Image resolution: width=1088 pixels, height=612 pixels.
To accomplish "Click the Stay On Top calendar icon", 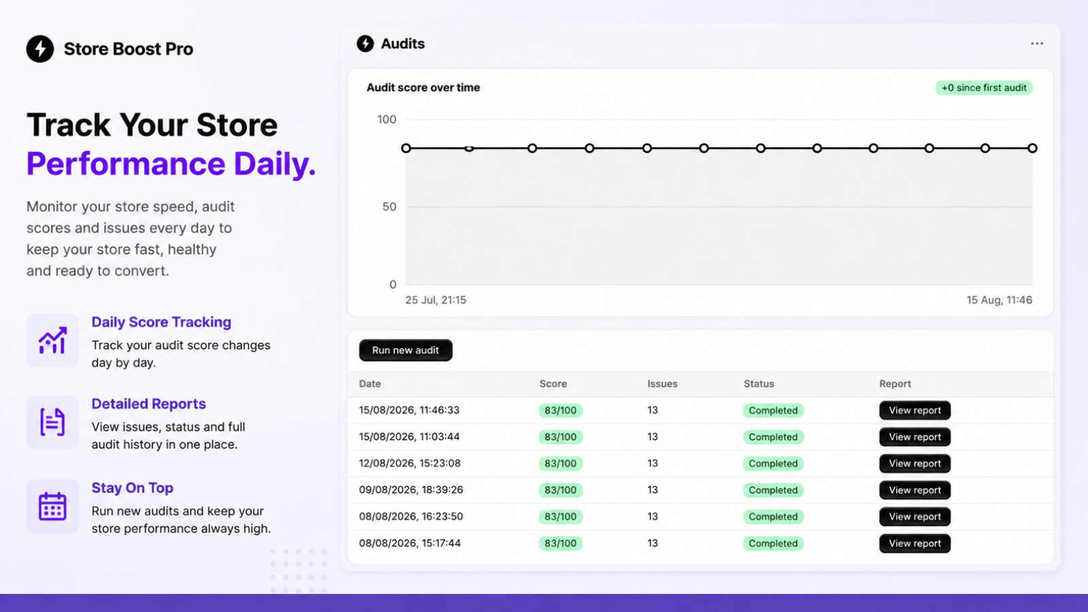I will click(52, 507).
